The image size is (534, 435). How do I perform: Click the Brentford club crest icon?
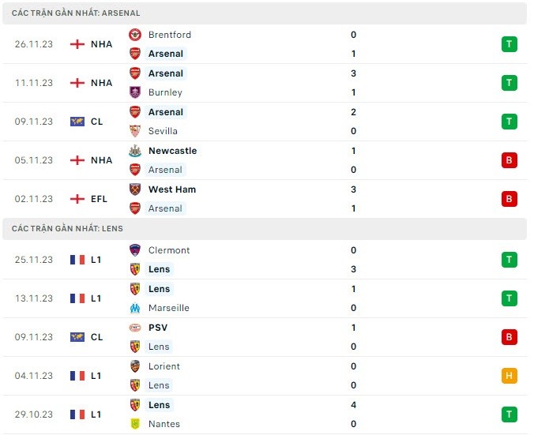[x=135, y=35]
